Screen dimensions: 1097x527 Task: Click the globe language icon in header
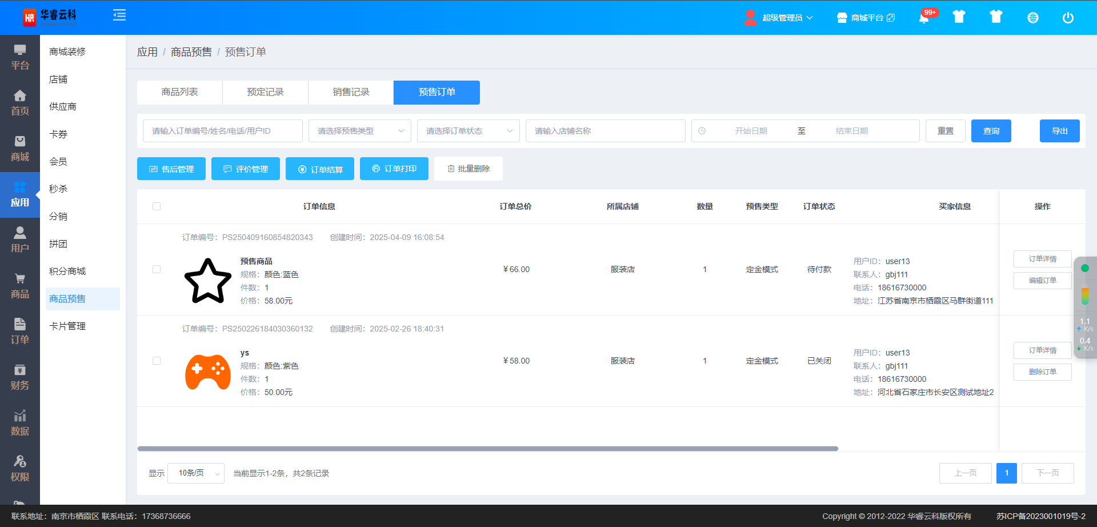(1032, 18)
